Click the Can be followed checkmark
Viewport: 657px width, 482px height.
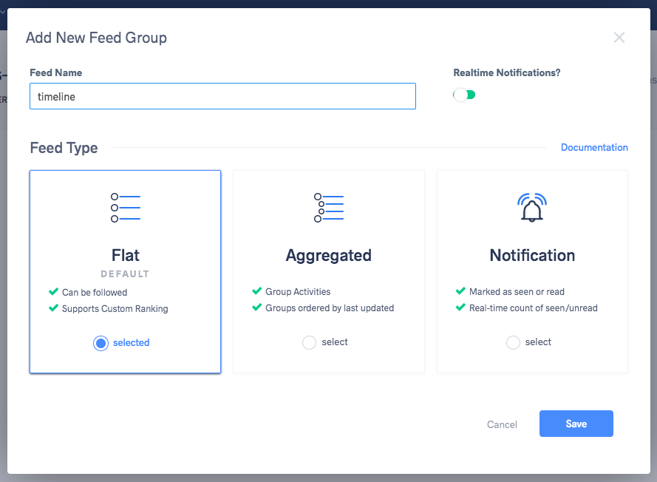pos(53,292)
